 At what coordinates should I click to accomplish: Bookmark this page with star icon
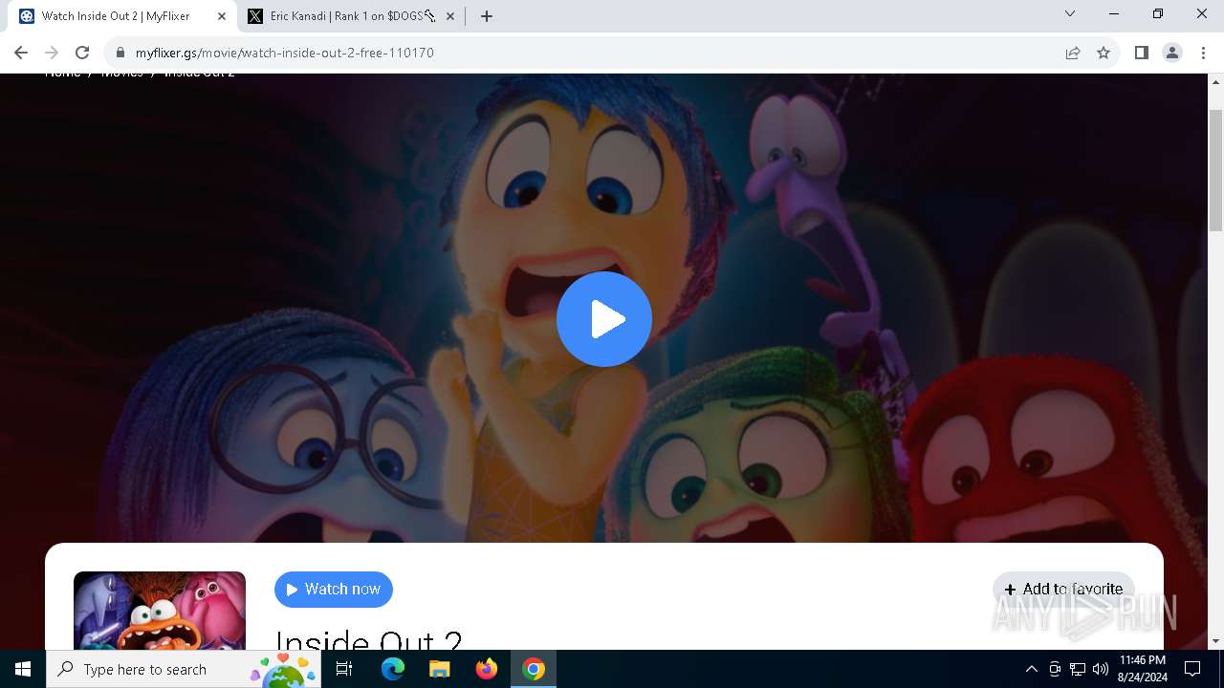[x=1104, y=53]
